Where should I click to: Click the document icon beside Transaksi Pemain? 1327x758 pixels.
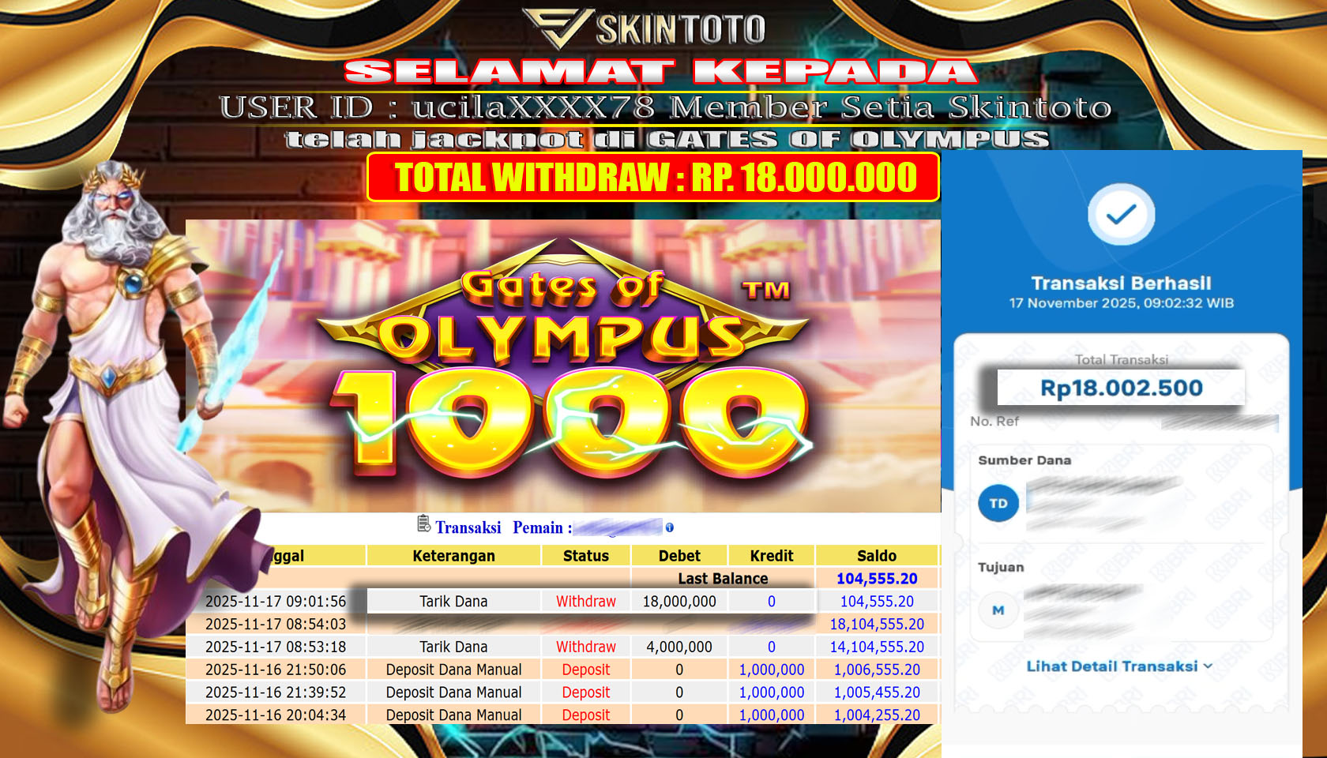(424, 525)
